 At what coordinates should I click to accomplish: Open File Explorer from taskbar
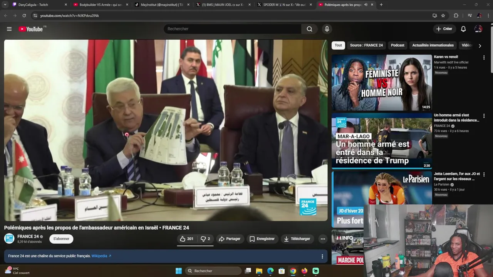(x=259, y=271)
